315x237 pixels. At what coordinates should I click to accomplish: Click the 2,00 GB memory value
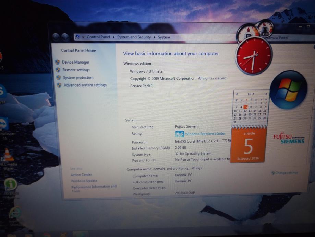[180, 148]
